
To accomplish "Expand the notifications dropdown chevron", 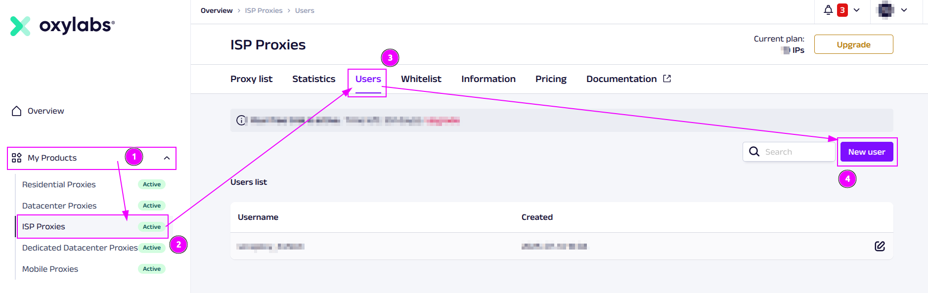I will click(857, 10).
